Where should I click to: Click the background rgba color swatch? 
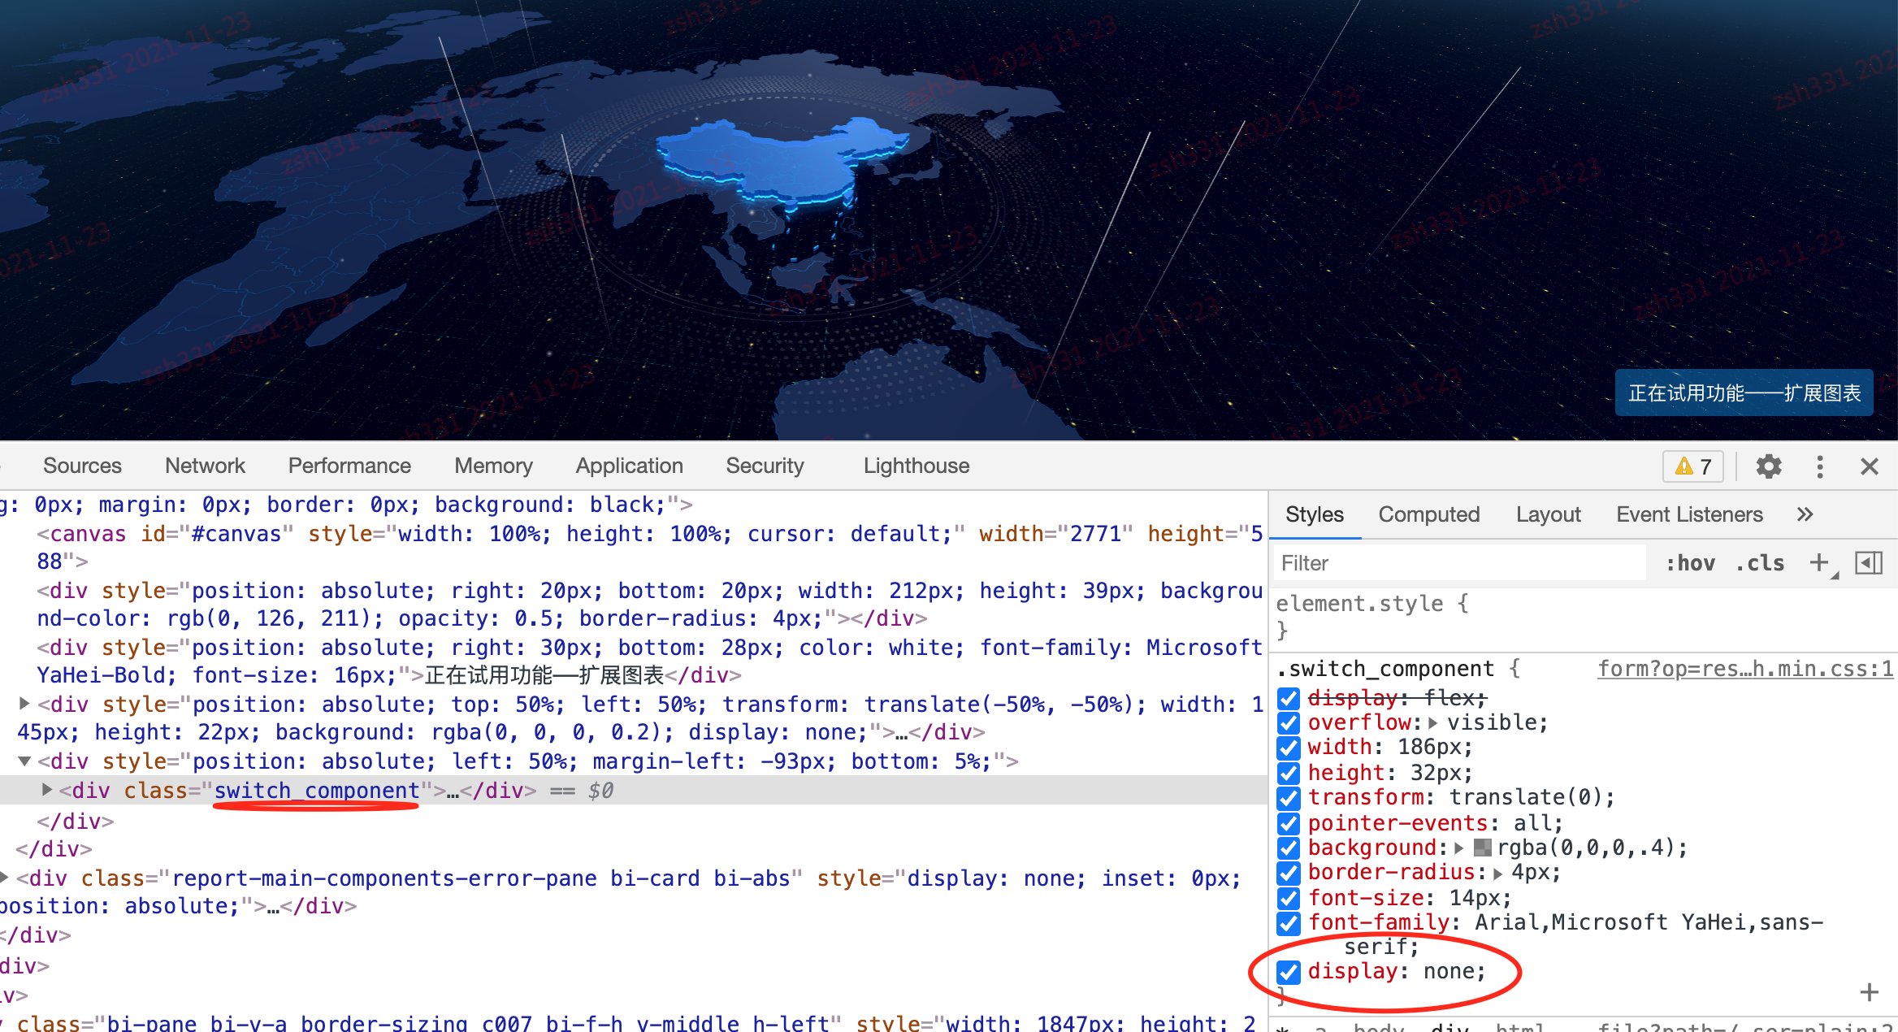tap(1482, 848)
